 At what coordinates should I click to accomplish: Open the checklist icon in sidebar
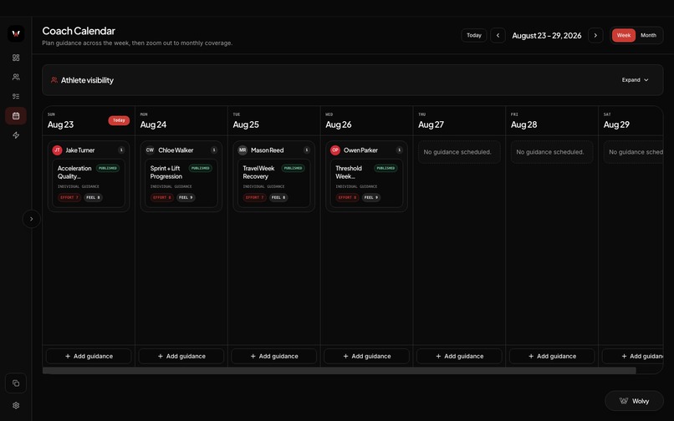[16, 96]
